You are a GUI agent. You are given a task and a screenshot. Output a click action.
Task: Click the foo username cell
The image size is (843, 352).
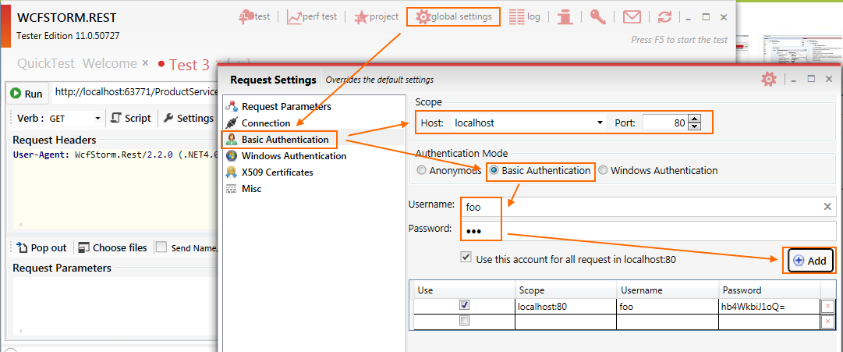tap(668, 306)
